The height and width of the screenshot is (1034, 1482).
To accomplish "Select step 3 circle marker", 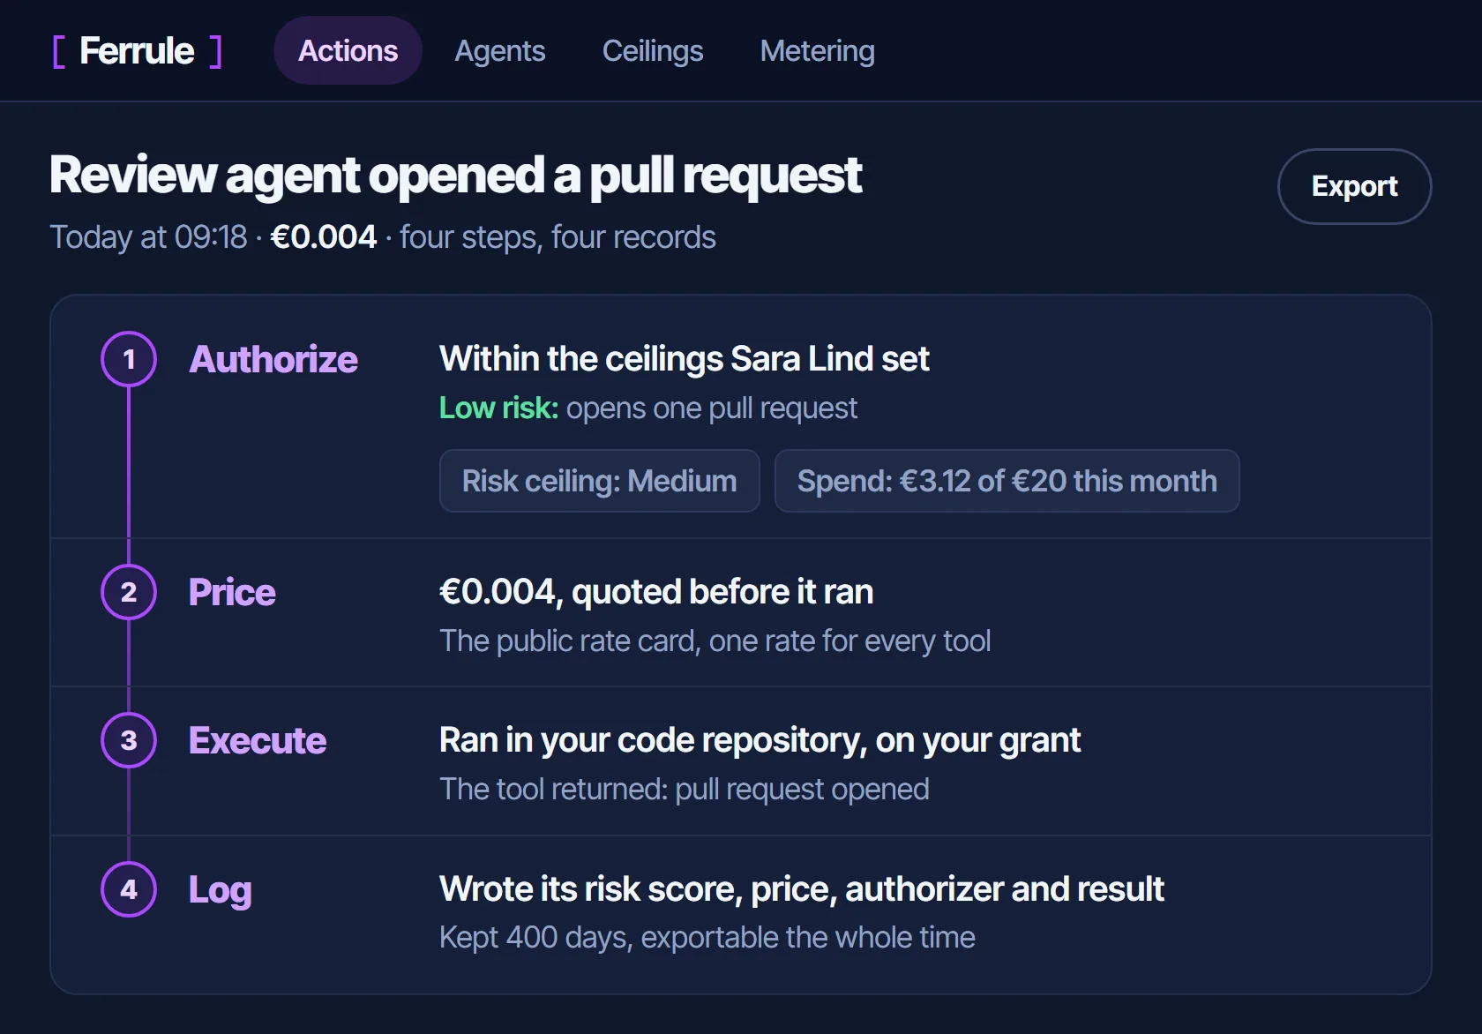I will pos(129,740).
